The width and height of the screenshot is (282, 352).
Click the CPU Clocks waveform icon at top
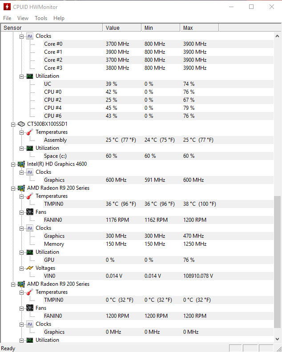(30, 36)
